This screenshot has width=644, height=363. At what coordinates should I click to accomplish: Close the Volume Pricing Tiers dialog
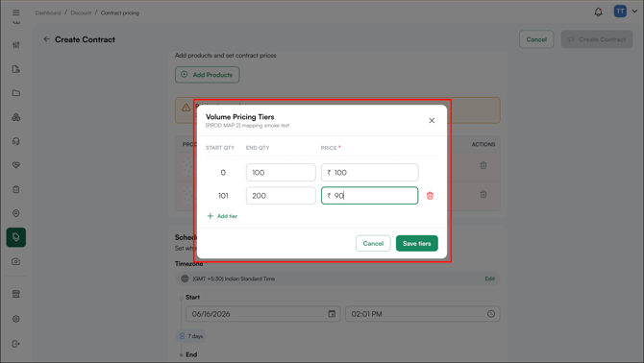click(432, 121)
